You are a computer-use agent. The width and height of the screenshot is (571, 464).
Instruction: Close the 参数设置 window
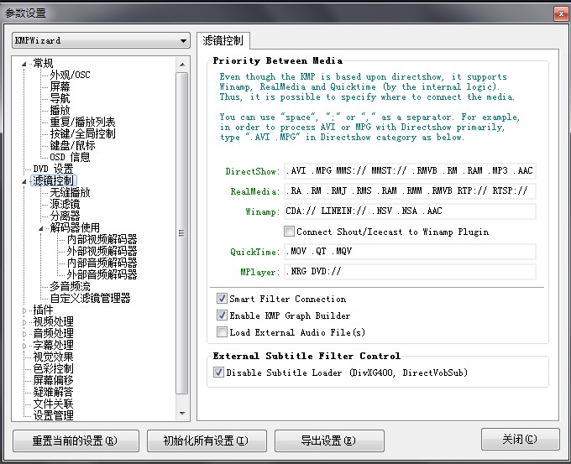click(561, 14)
